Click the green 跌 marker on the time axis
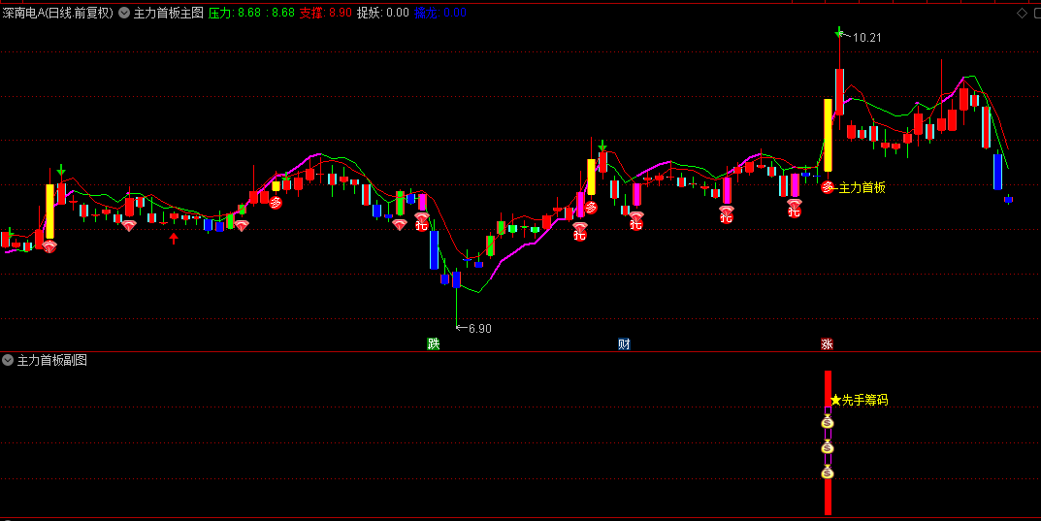This screenshot has width=1041, height=521. (434, 343)
